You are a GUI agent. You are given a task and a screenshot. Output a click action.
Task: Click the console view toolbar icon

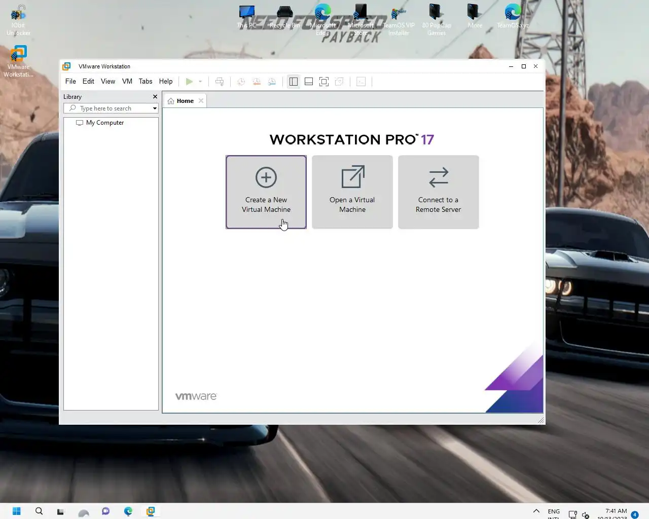tap(361, 82)
